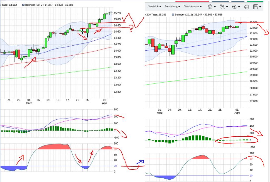Expand the dropdown beside the save icon
The width and height of the screenshot is (270, 182).
click(260, 7)
